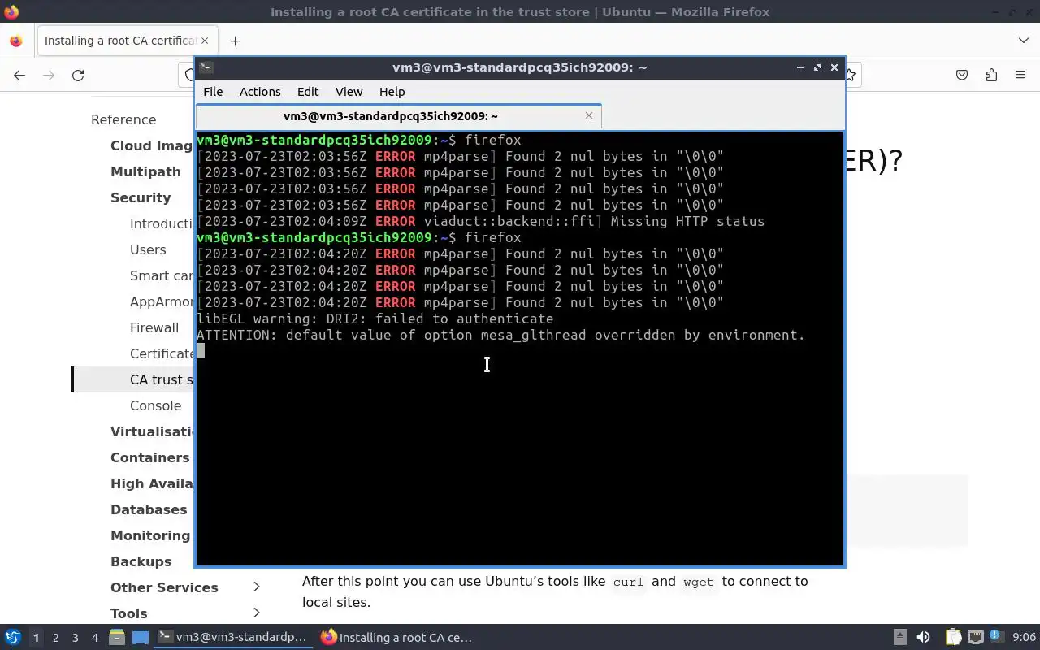Open the terminal View menu
1040x650 pixels.
click(x=349, y=92)
